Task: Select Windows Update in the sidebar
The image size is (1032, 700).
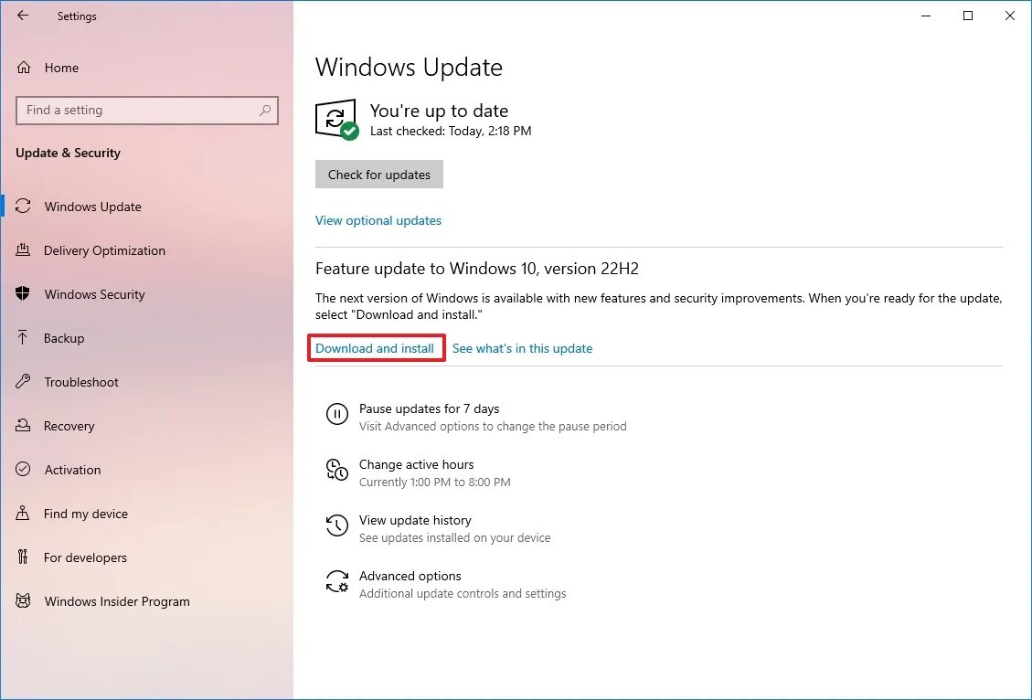Action: (93, 206)
